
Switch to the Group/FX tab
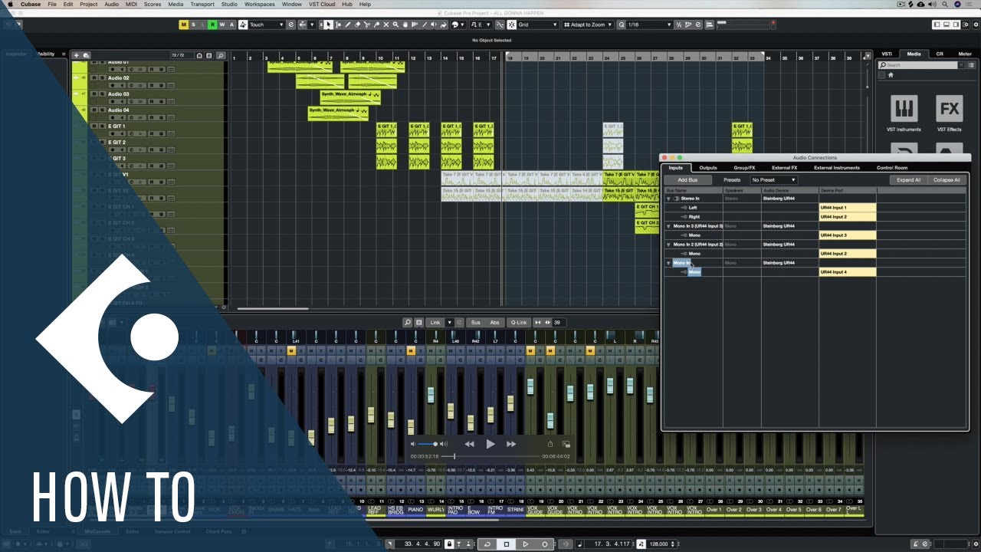point(744,168)
